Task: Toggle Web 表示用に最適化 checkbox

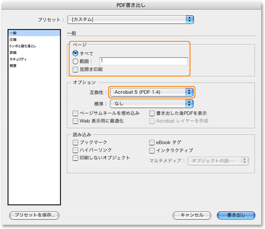Action: click(x=75, y=121)
